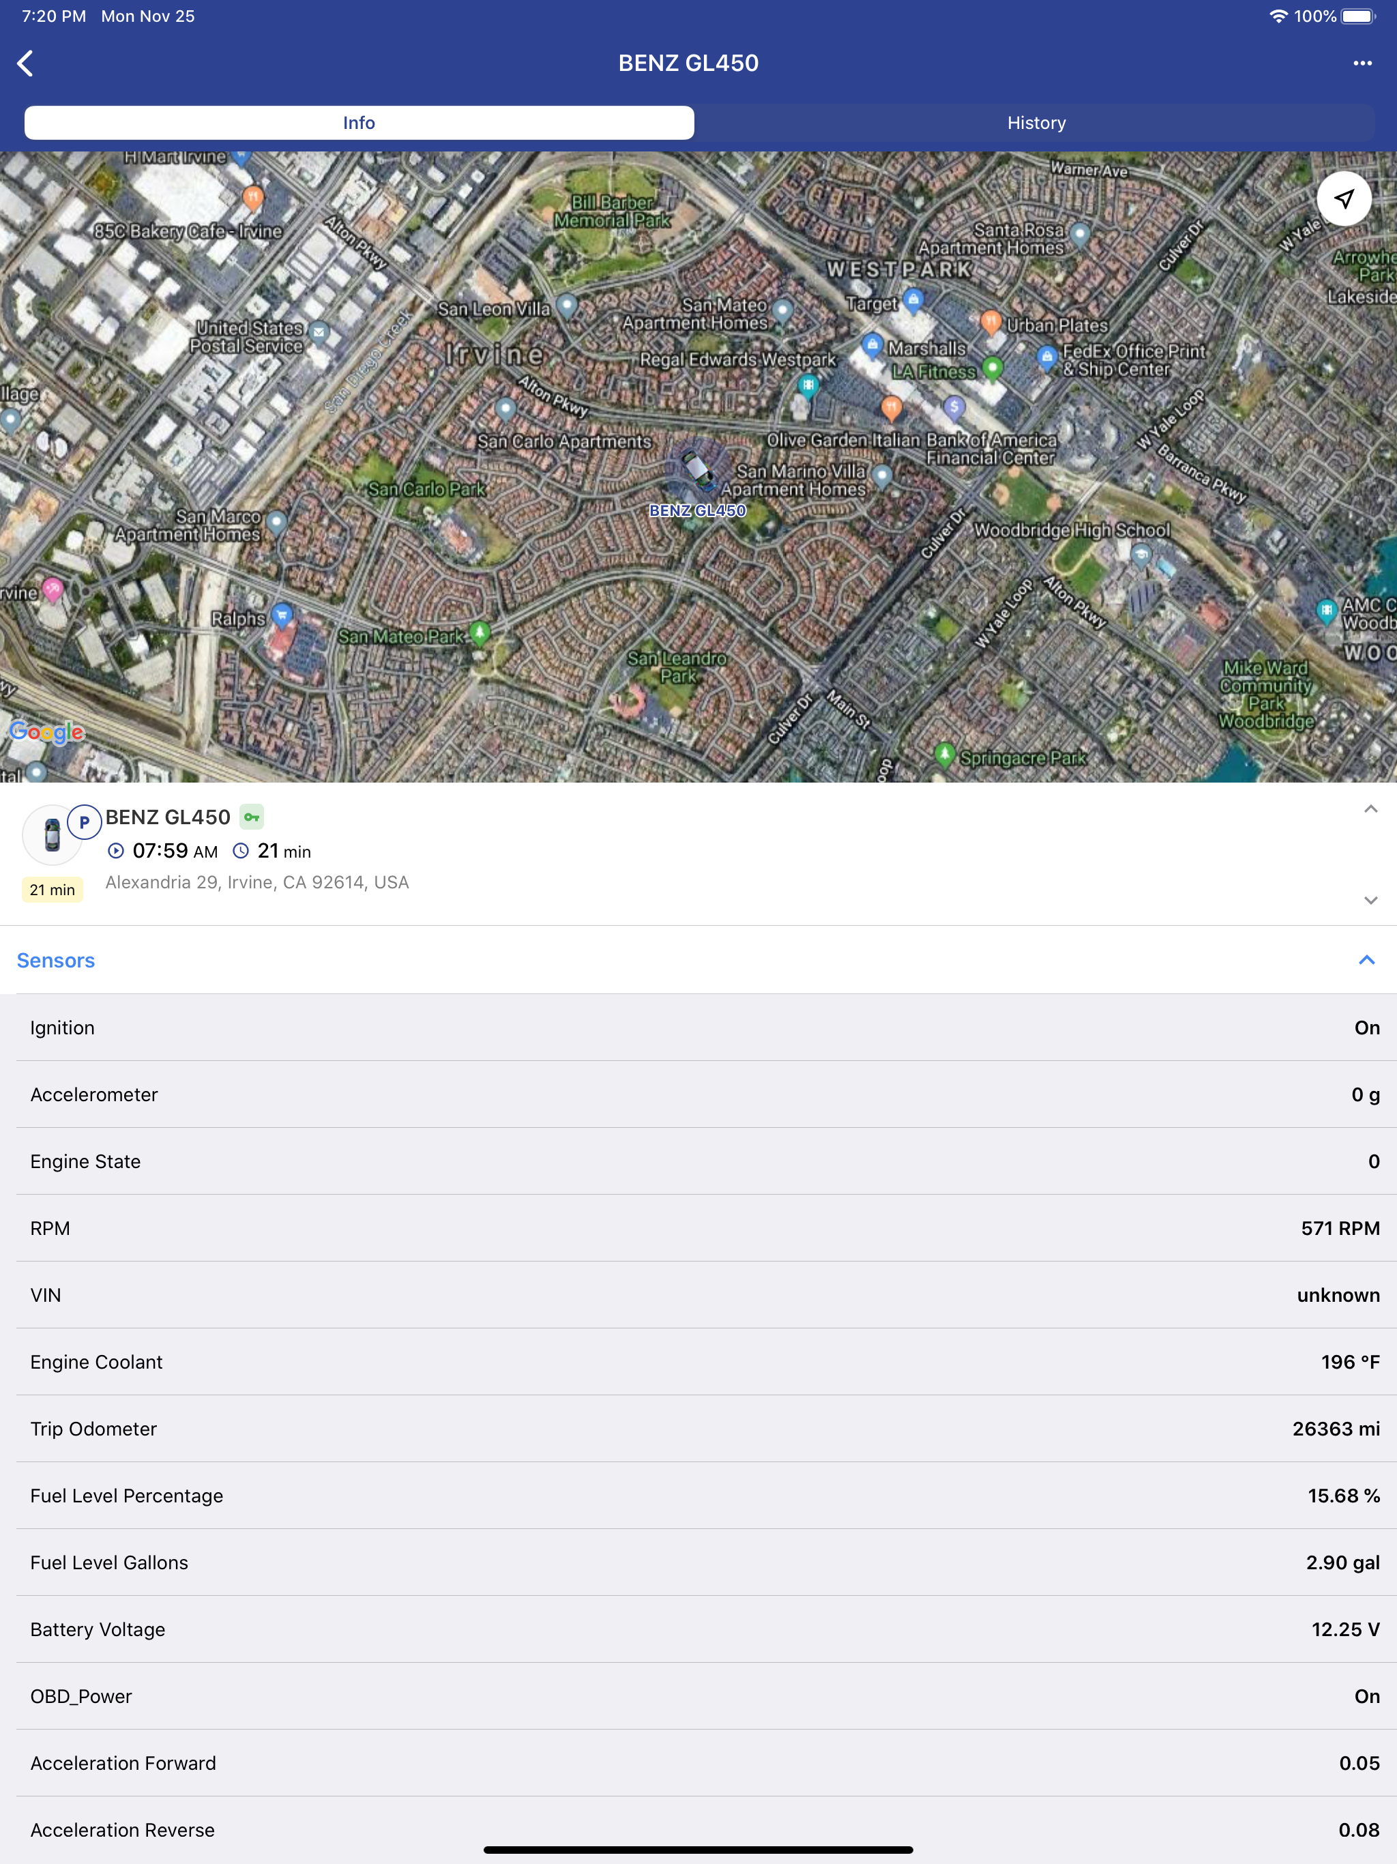Go back using the header arrow
The image size is (1397, 1864).
[25, 63]
